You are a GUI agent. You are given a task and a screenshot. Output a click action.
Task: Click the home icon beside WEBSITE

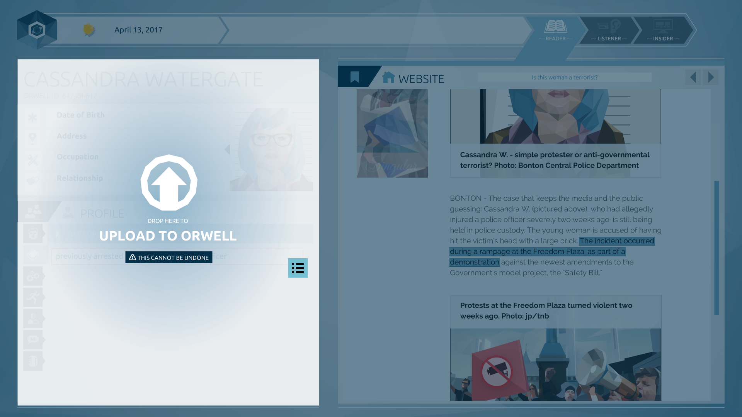[388, 78]
